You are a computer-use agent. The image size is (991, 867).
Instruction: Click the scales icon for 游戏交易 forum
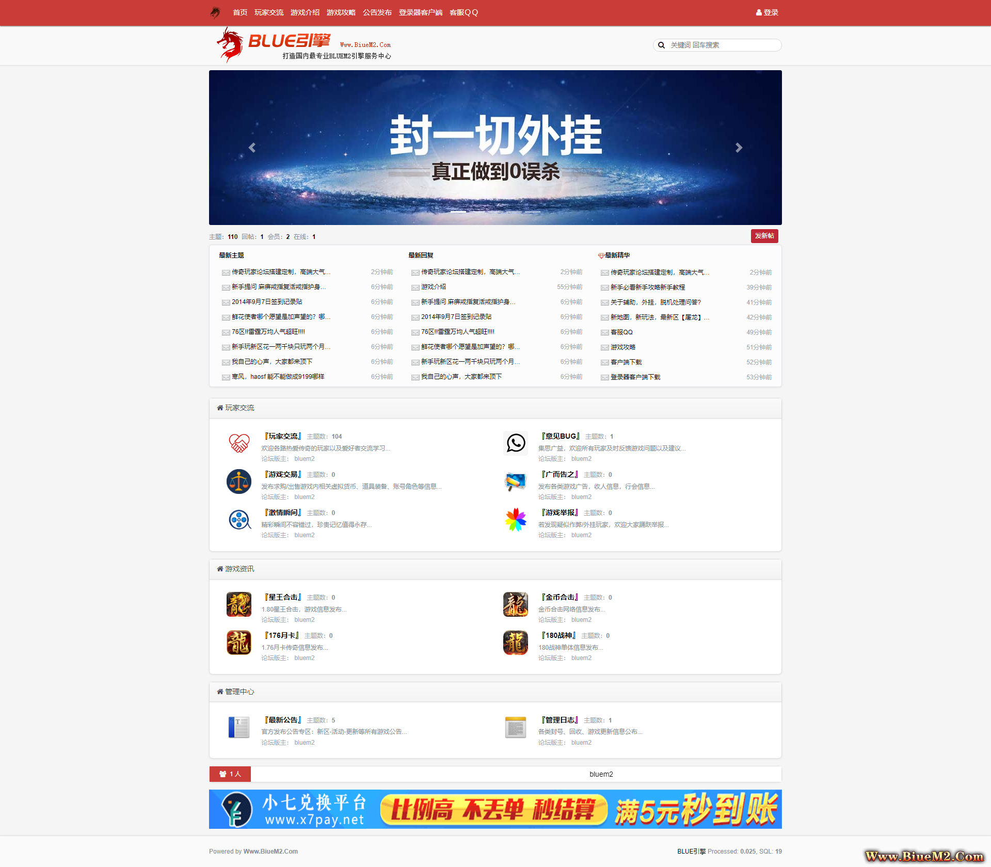click(x=239, y=481)
